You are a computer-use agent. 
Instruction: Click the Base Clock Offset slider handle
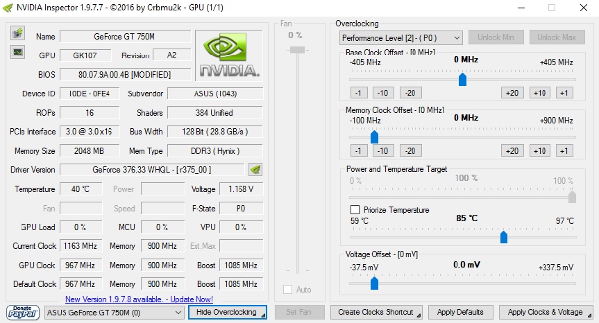462,79
